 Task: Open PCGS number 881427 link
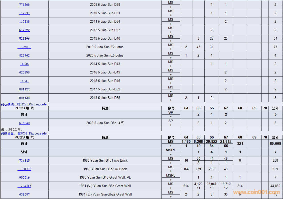tap(24, 89)
